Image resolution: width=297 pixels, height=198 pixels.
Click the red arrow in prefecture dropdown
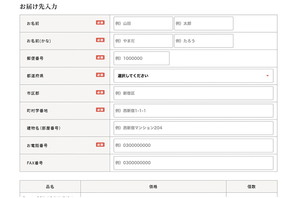point(267,76)
